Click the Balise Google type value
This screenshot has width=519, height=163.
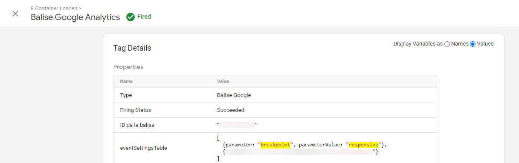234,95
